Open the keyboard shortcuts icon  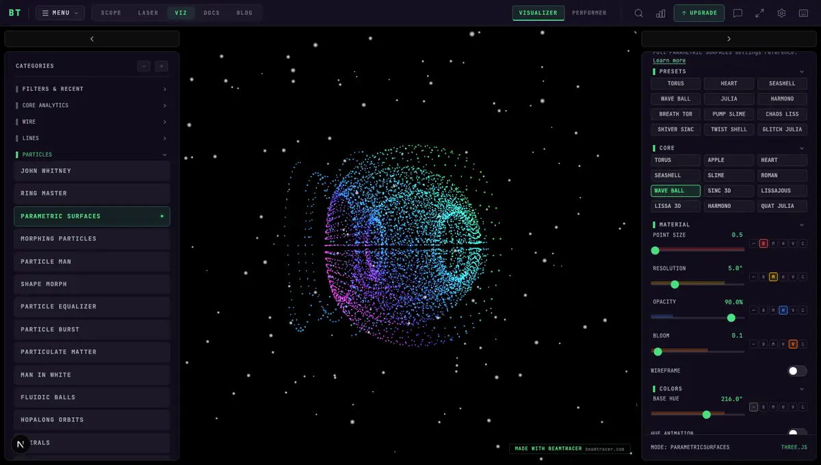point(803,13)
